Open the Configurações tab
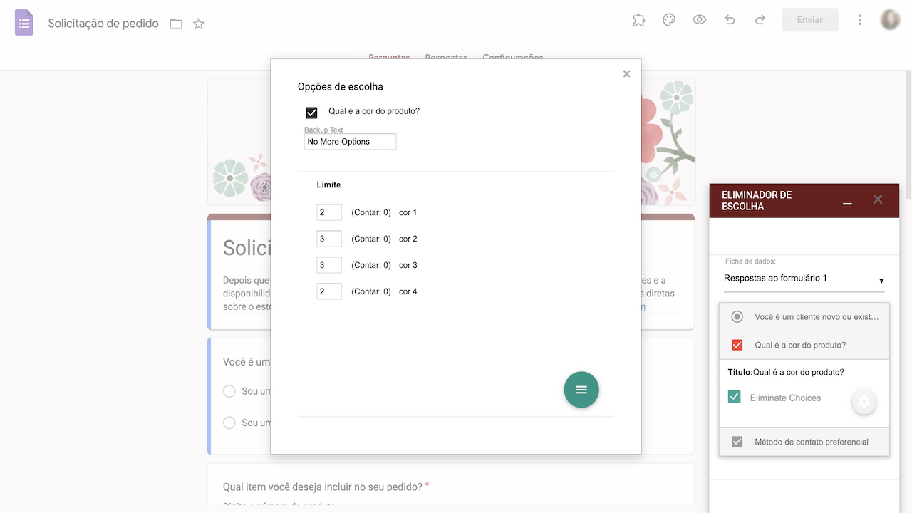 513,58
